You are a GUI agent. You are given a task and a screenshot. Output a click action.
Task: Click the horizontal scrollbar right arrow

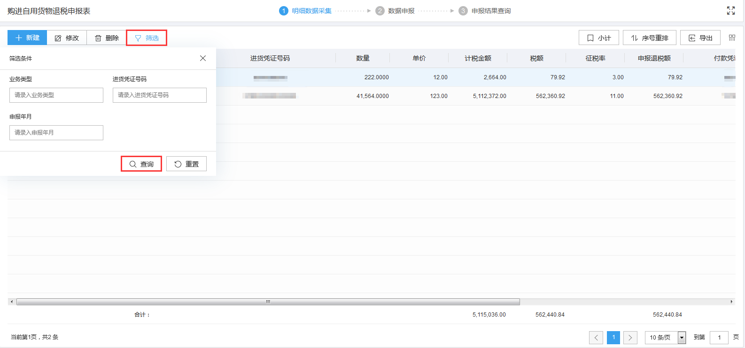pos(731,302)
